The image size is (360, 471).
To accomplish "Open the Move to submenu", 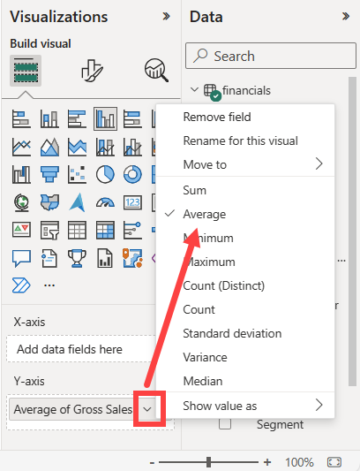I will pos(245,164).
